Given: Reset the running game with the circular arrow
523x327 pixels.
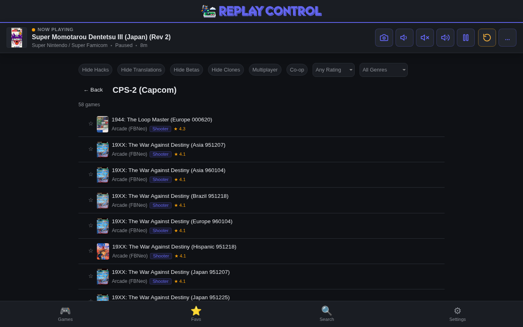Looking at the screenshot, I should [487, 38].
